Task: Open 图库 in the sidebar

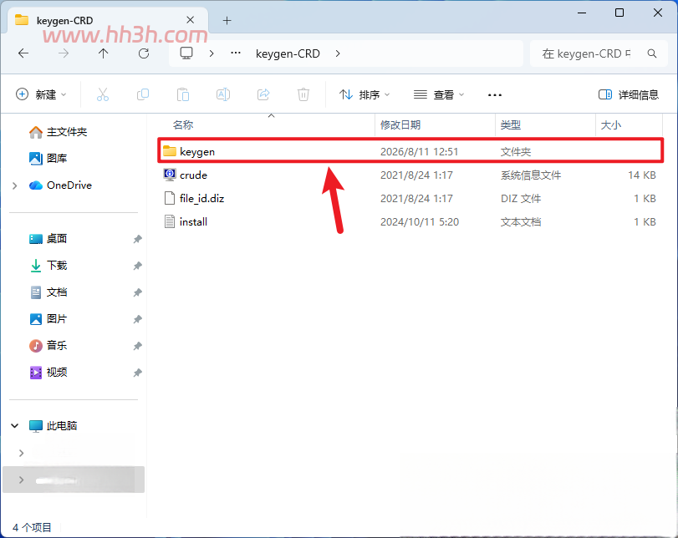Action: pos(48,159)
